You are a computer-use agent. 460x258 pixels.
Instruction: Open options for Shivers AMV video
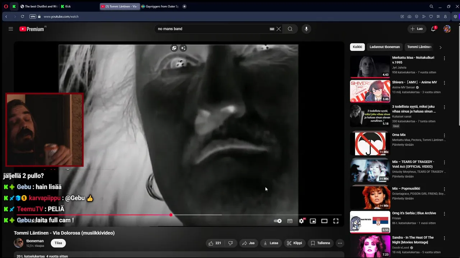pyautogui.click(x=444, y=83)
